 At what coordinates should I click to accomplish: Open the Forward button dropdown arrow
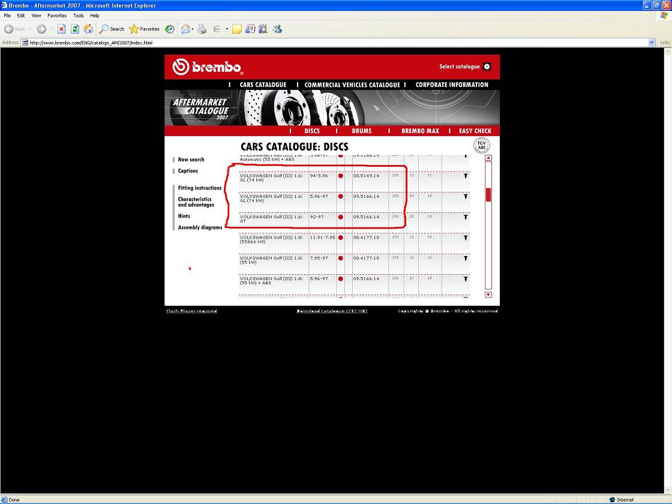(52, 29)
